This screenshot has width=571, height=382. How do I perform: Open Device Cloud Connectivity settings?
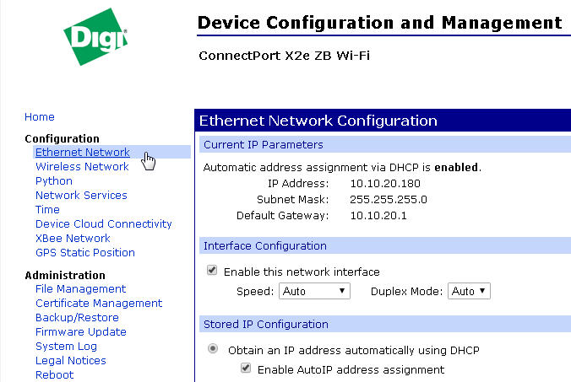(x=103, y=224)
